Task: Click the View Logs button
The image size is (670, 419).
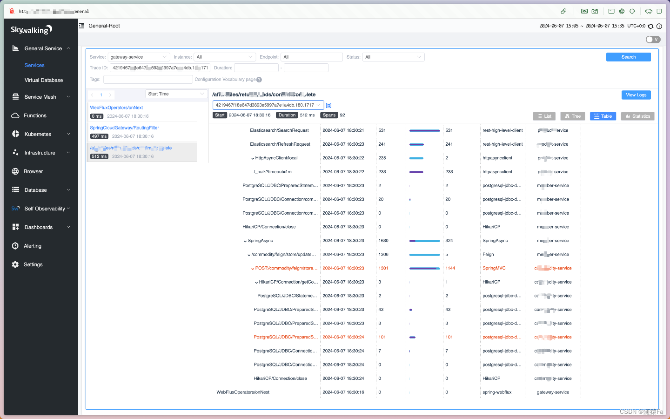Action: click(636, 95)
